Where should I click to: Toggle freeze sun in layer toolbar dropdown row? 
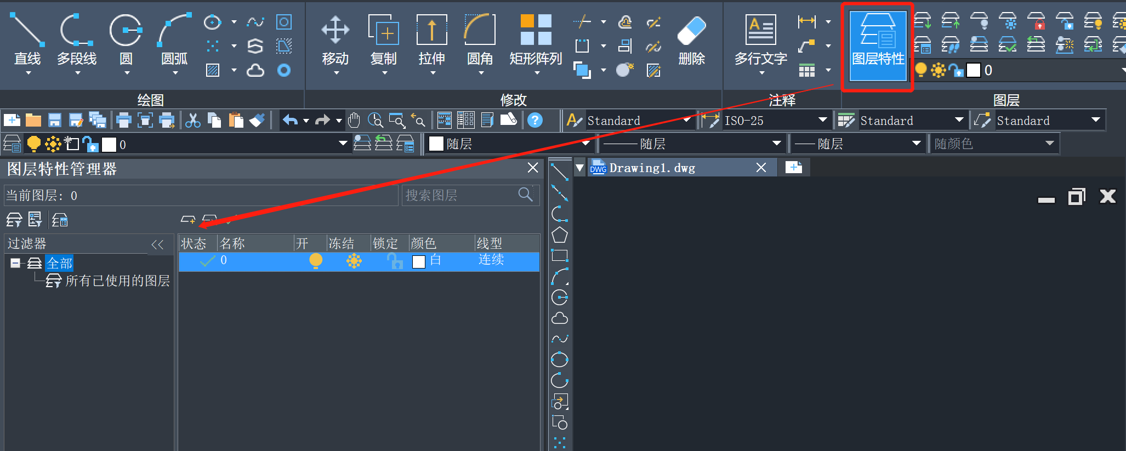(x=53, y=144)
